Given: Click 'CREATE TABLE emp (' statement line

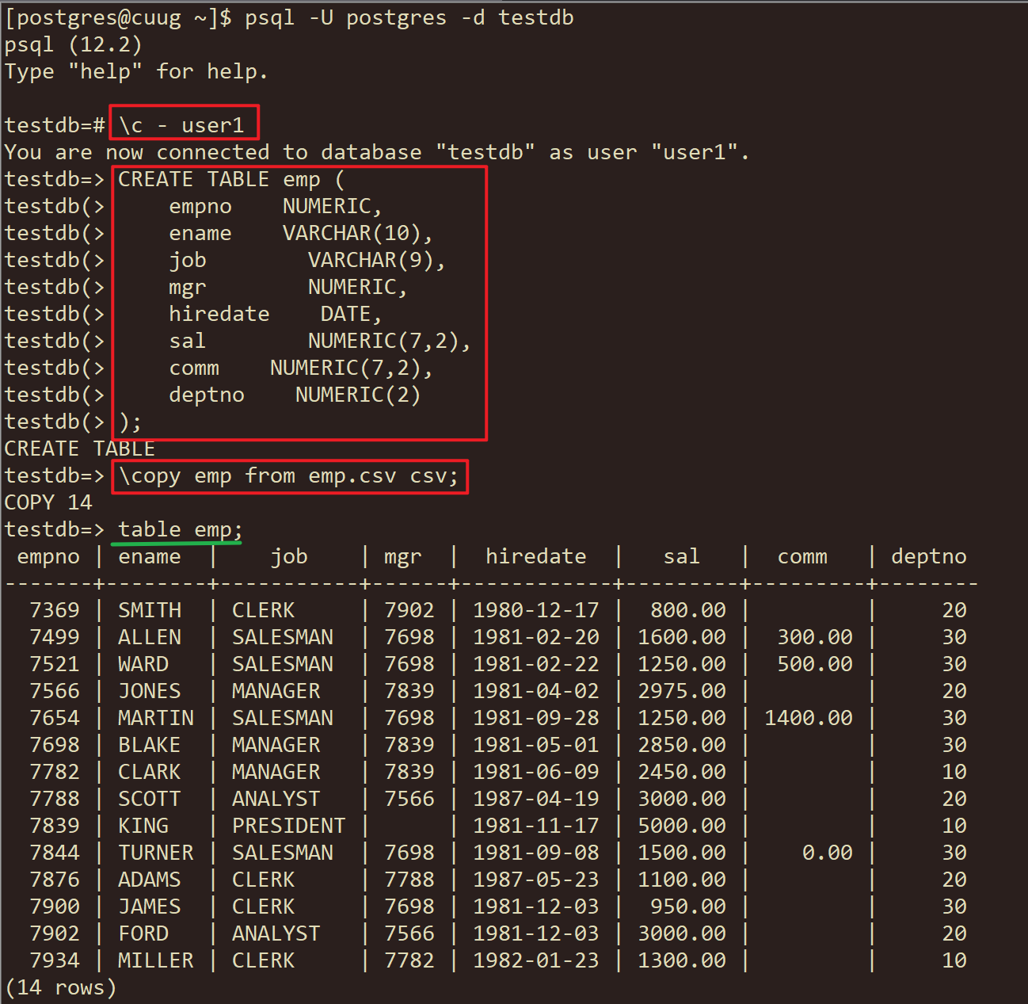Looking at the screenshot, I should (231, 179).
